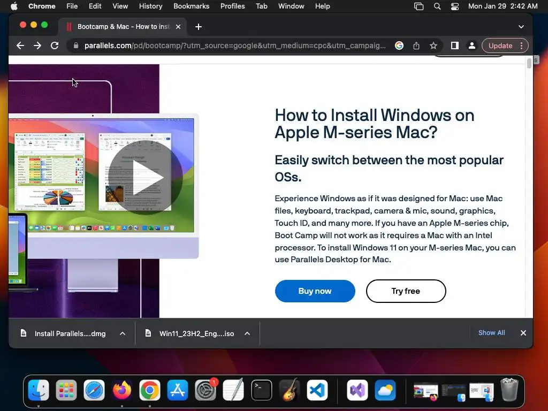The width and height of the screenshot is (548, 411).
Task: Open the History menu
Action: (x=150, y=6)
